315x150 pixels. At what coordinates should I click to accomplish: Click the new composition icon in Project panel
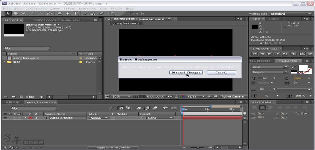(x=21, y=97)
